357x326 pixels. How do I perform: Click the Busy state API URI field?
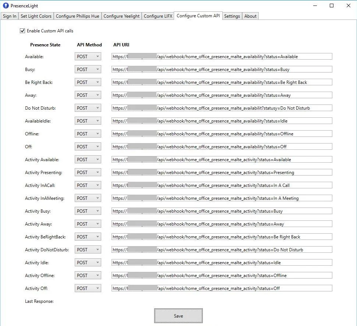pyautogui.click(x=222, y=70)
